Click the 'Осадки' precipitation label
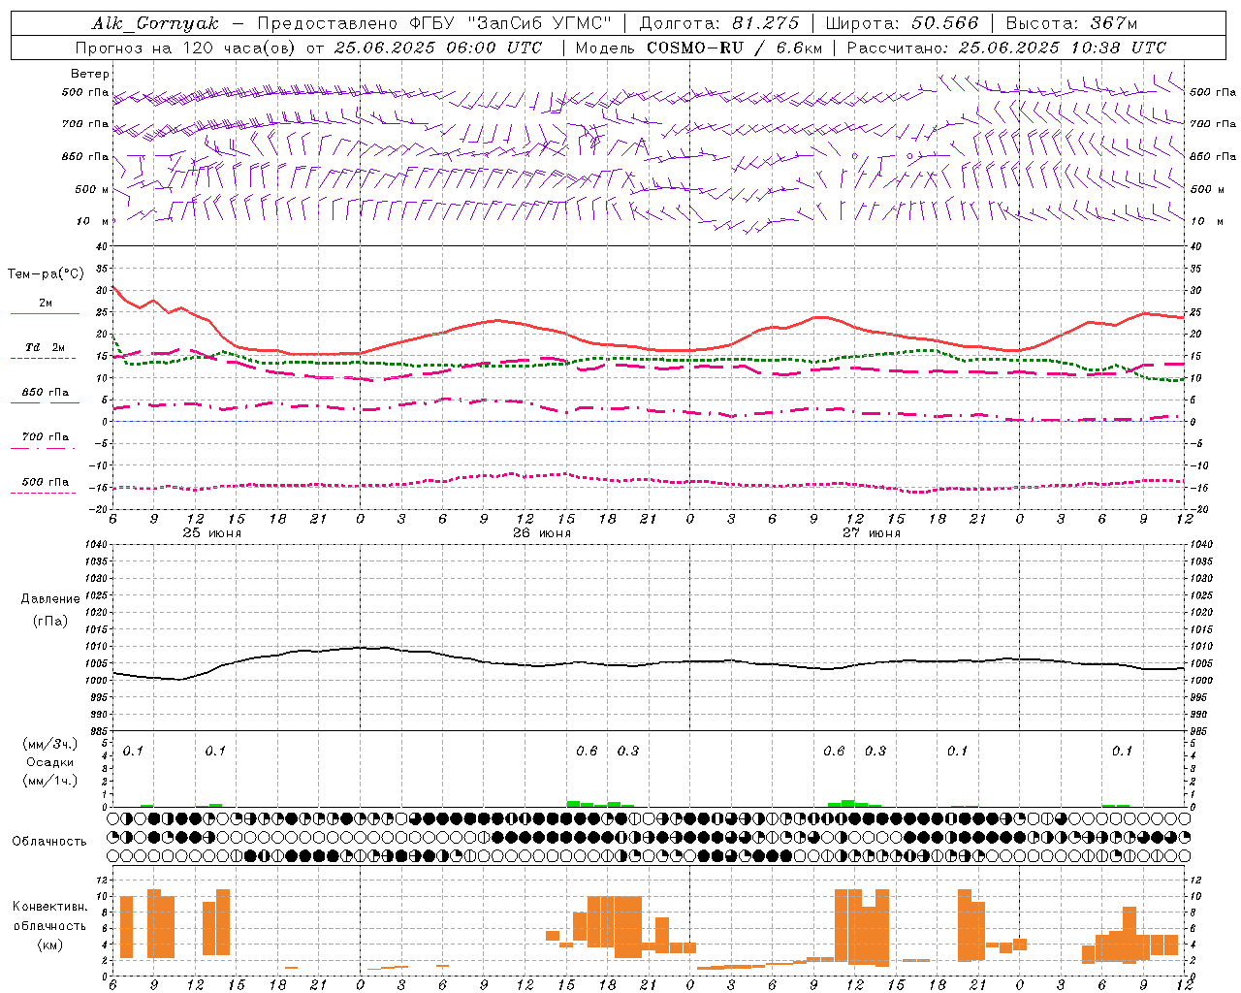This screenshot has height=993, width=1241. [50, 762]
